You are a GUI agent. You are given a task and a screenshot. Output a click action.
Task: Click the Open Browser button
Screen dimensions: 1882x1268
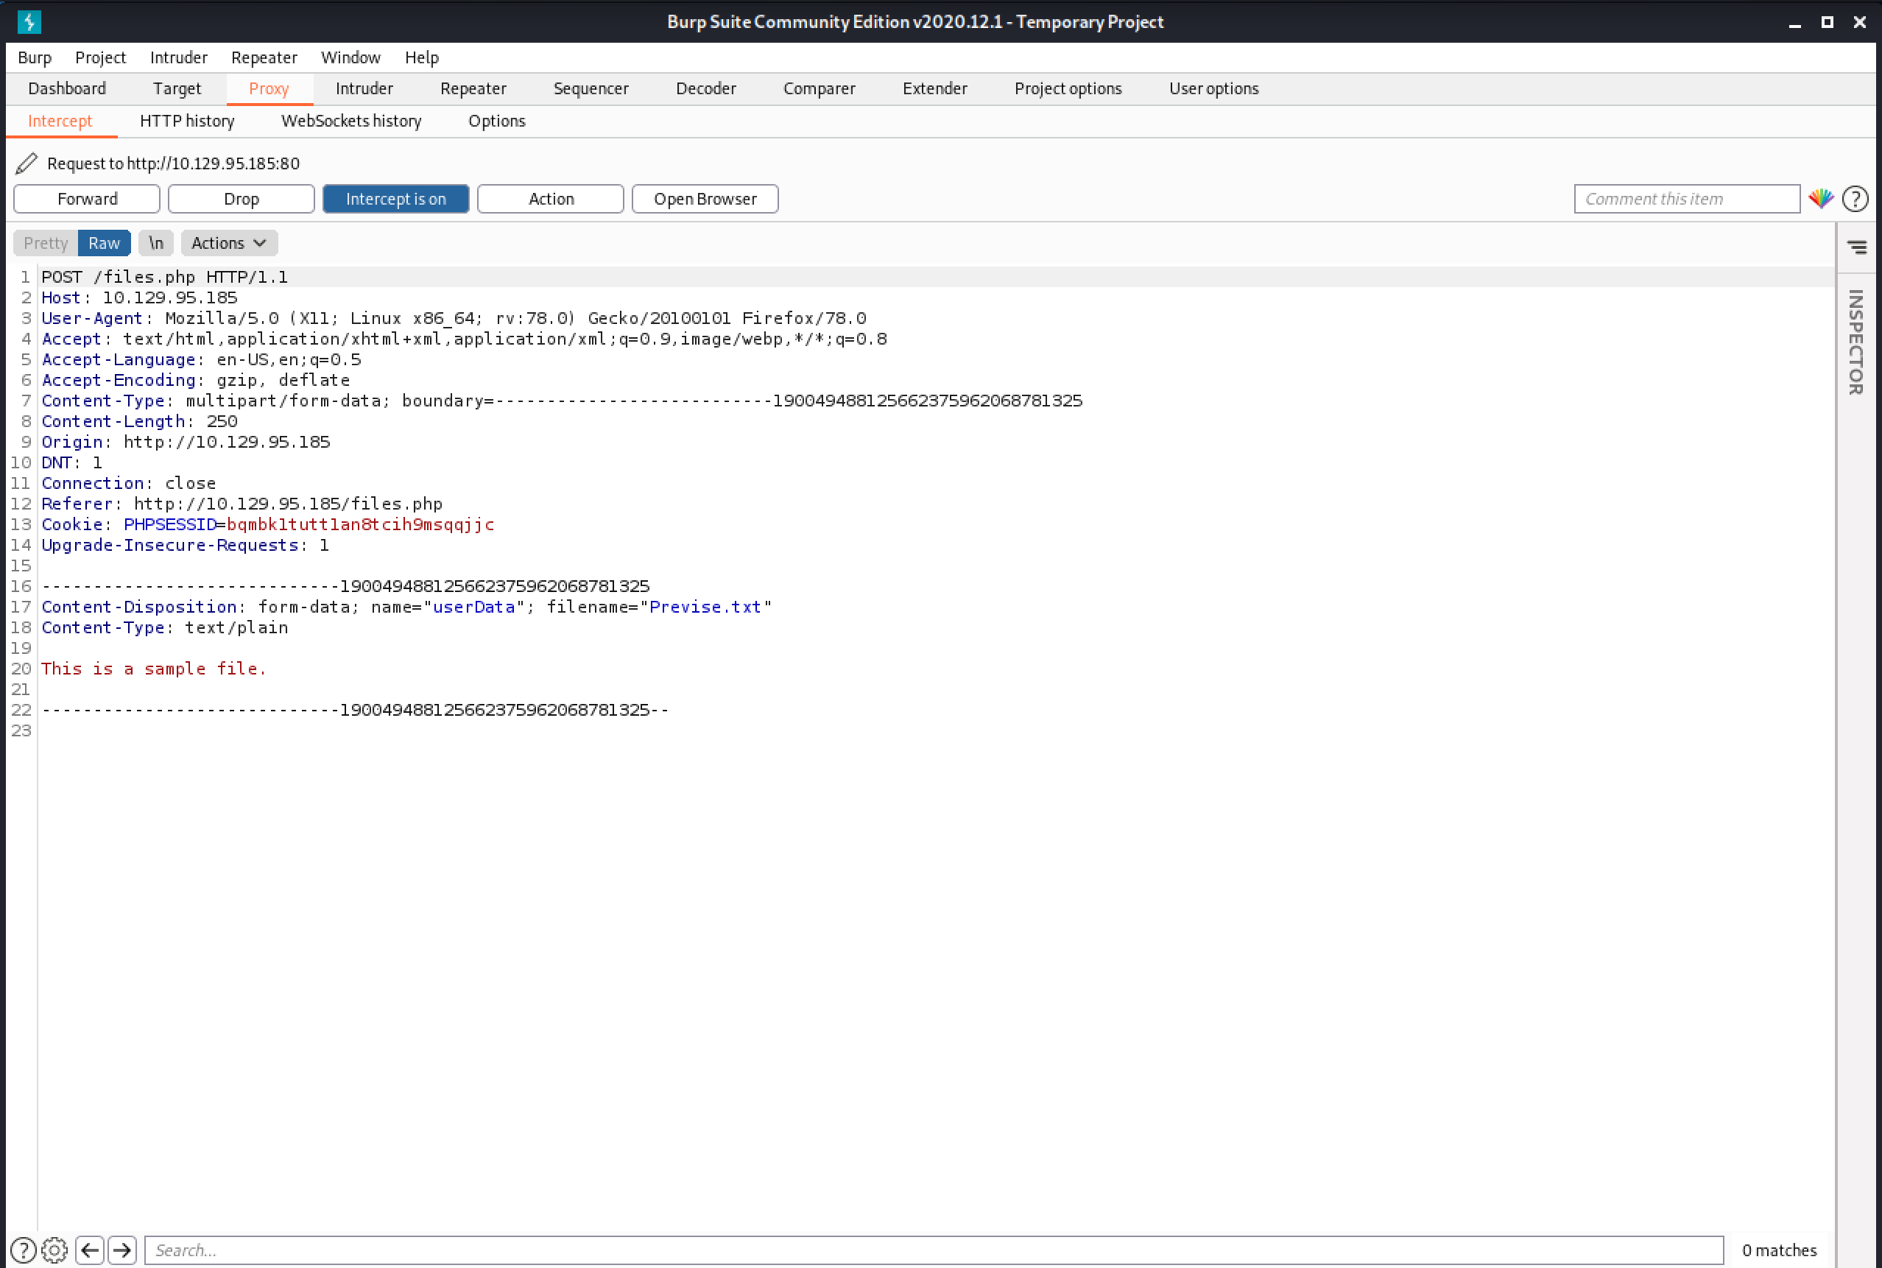pos(705,199)
